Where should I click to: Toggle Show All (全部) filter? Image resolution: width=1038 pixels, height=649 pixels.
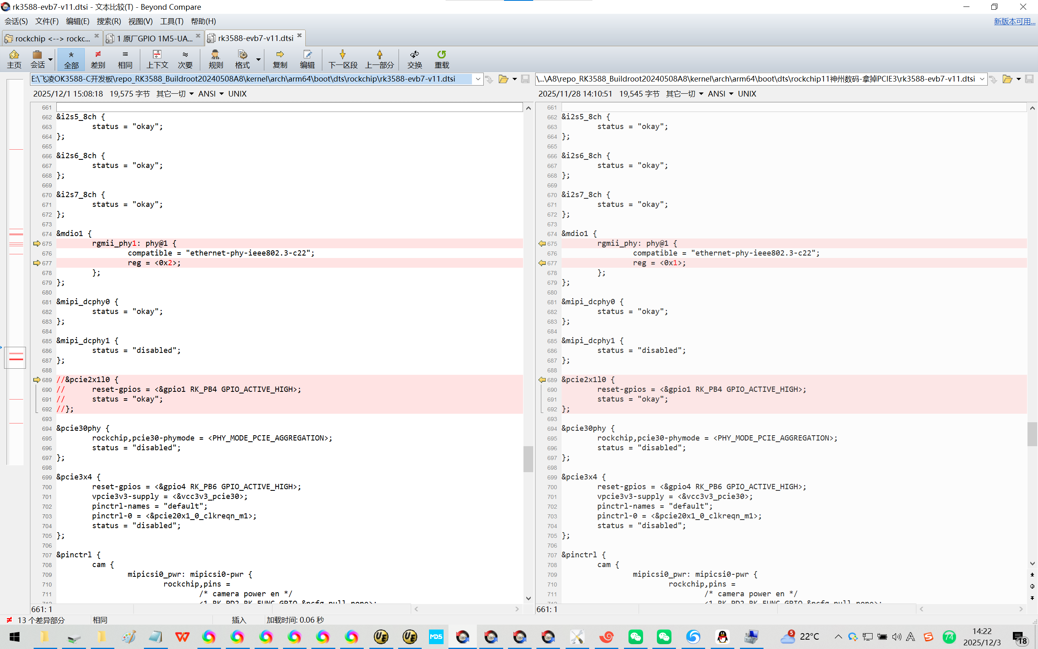coord(71,59)
